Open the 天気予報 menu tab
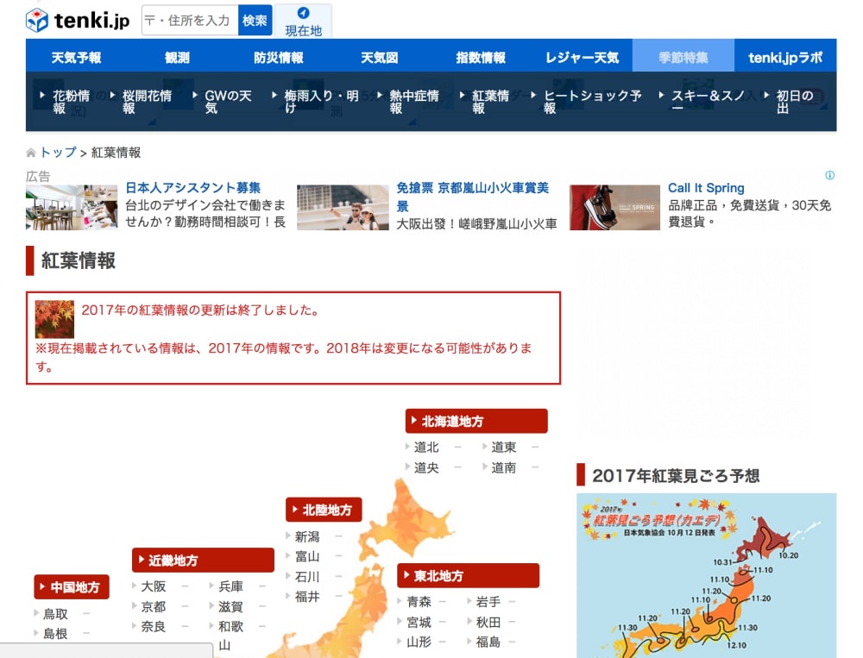The width and height of the screenshot is (863, 658). tap(76, 58)
